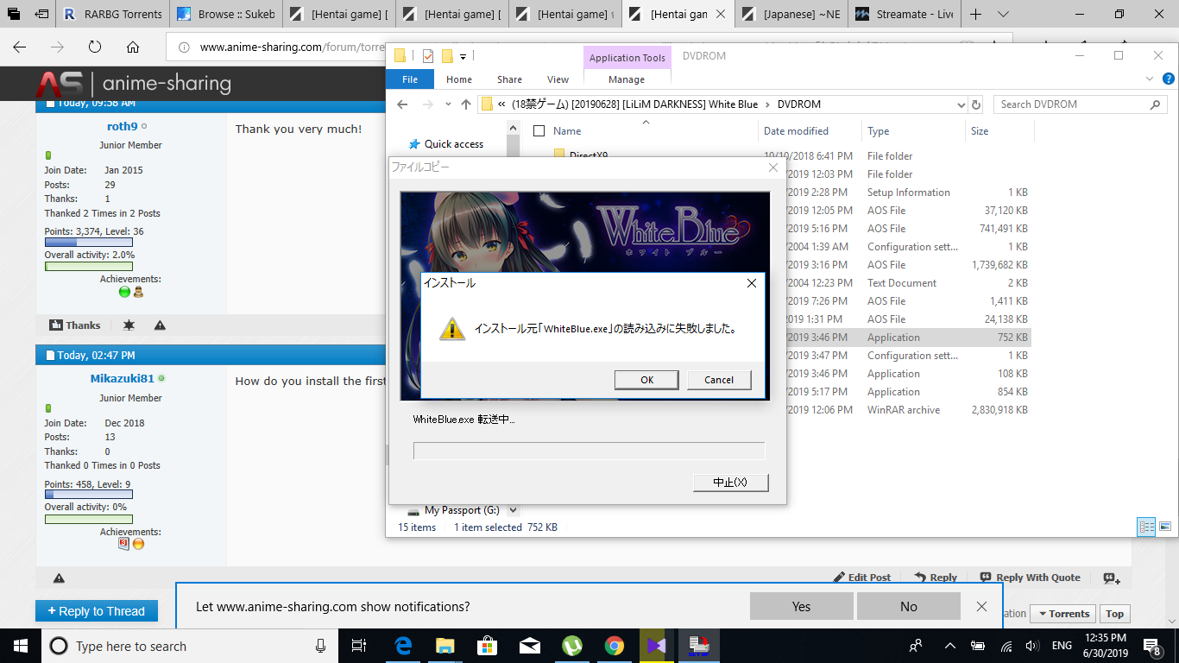
Task: Close the インストール error dialog with X
Action: 751,283
